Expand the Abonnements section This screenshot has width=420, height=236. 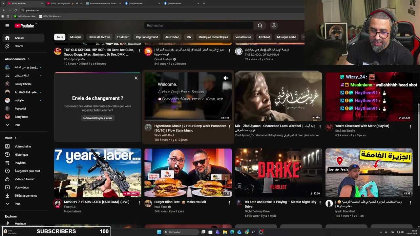pyautogui.click(x=17, y=59)
